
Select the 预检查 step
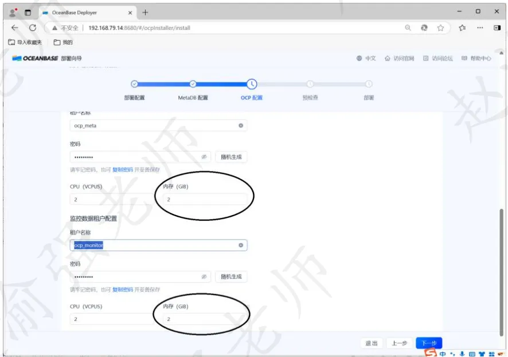(310, 84)
